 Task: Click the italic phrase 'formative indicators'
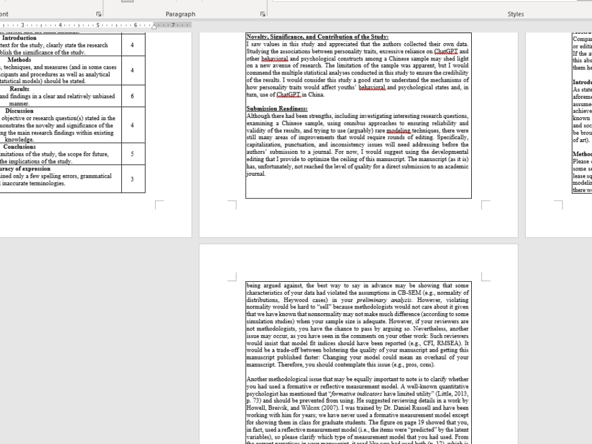pyautogui.click(x=356, y=394)
